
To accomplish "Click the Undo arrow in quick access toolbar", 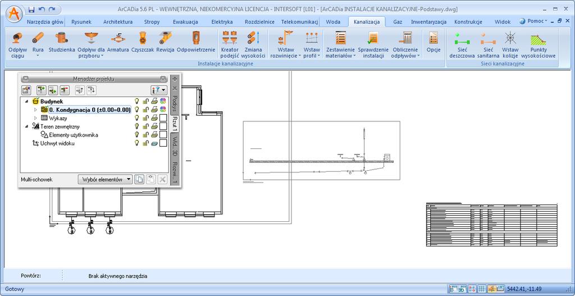I will pyautogui.click(x=42, y=9).
